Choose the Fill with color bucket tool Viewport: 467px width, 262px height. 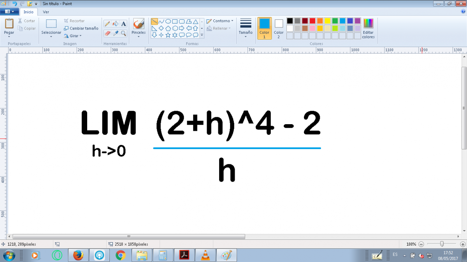click(116, 24)
